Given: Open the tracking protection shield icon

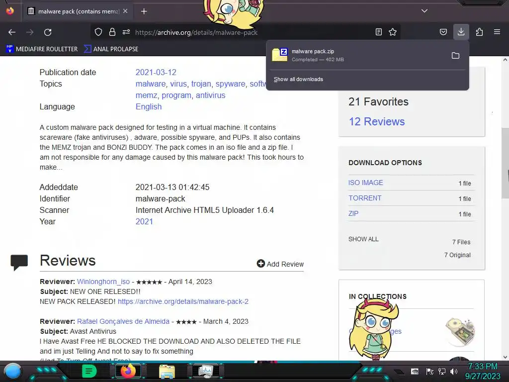Looking at the screenshot, I should pyautogui.click(x=98, y=32).
